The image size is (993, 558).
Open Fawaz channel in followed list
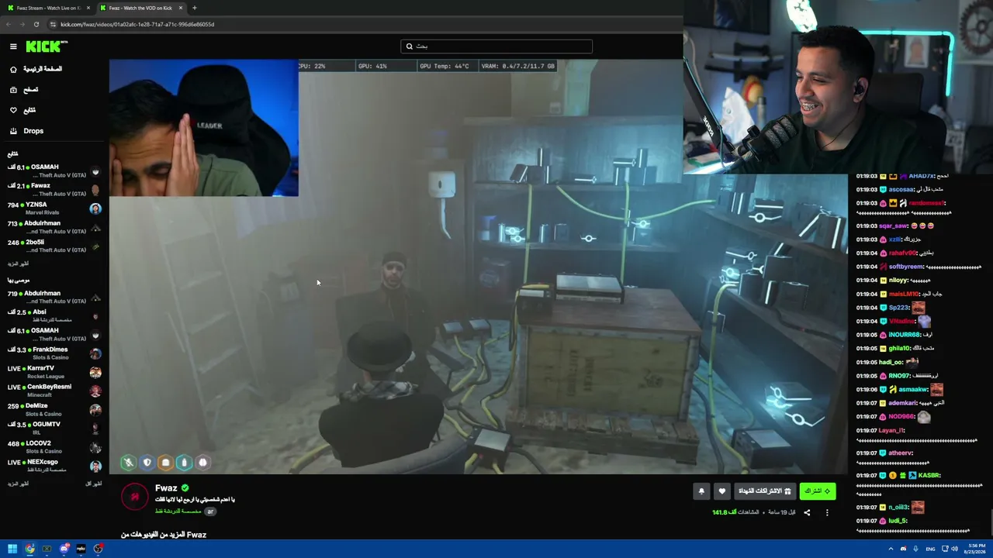coord(54,189)
